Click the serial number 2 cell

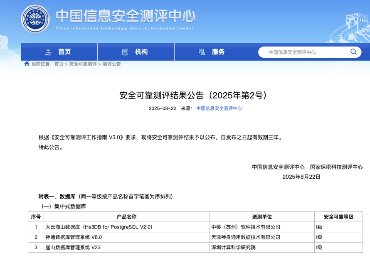pyautogui.click(x=36, y=237)
